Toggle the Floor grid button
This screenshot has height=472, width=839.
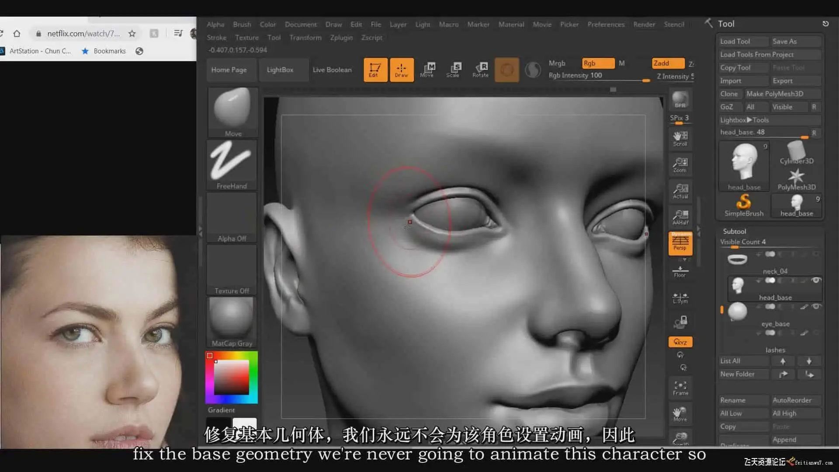[680, 271]
